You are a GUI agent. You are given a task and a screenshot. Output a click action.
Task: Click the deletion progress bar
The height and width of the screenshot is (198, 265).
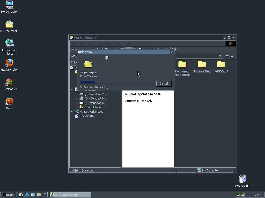coord(117,82)
